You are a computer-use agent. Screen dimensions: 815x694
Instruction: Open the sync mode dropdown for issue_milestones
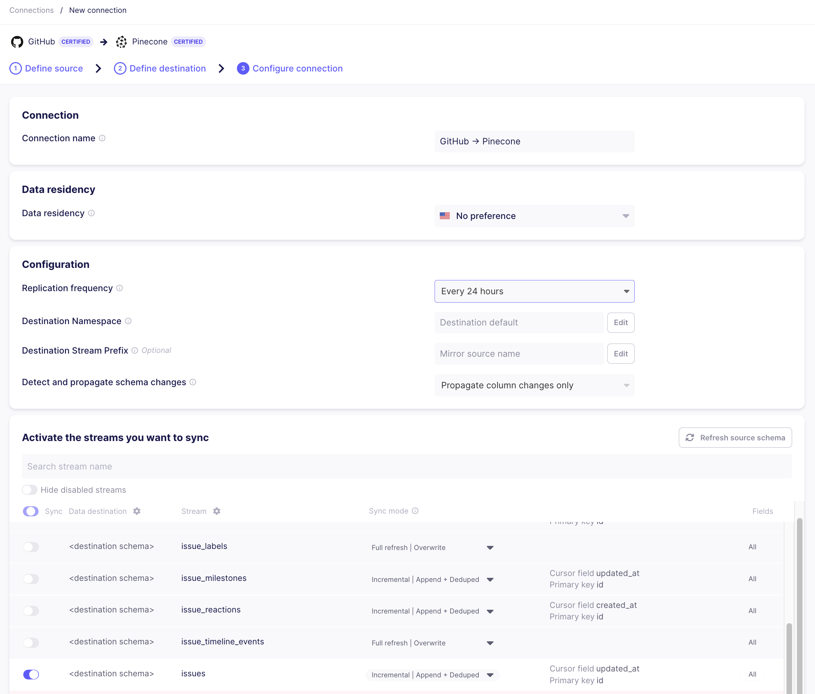click(490, 579)
